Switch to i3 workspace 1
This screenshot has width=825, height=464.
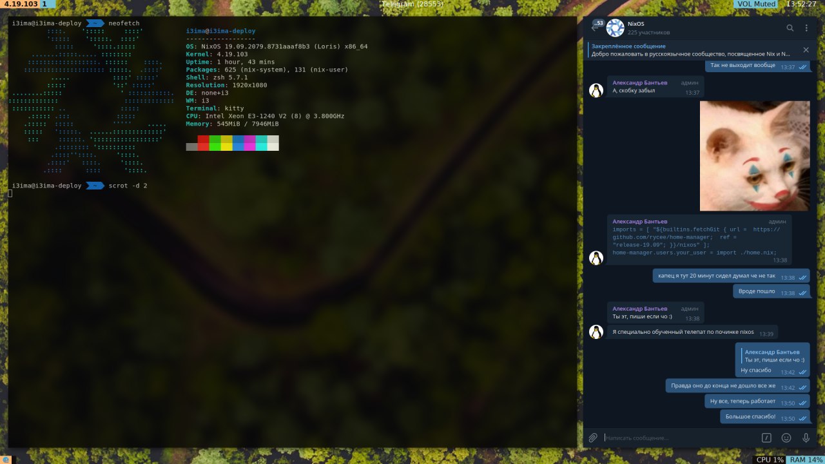tap(44, 4)
